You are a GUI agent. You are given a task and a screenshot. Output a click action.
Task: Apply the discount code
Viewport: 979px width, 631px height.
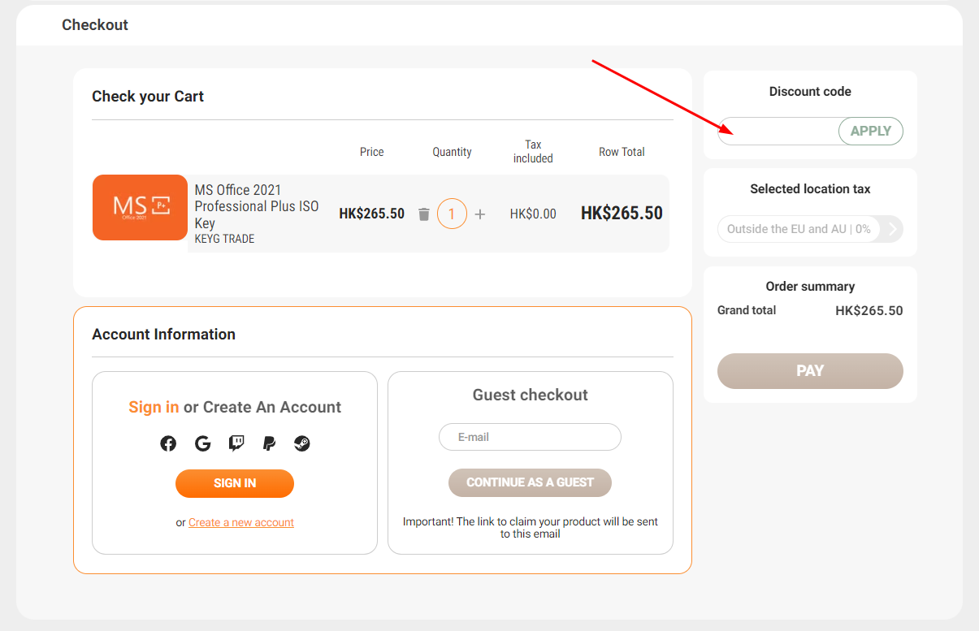870,131
